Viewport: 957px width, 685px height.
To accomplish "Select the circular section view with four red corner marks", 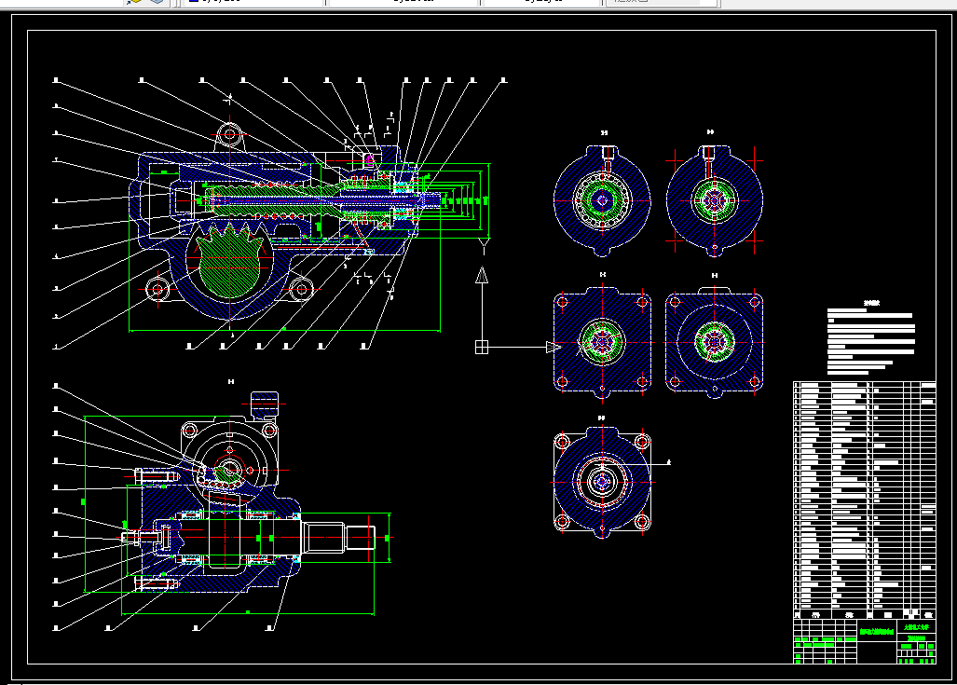I will [x=714, y=200].
